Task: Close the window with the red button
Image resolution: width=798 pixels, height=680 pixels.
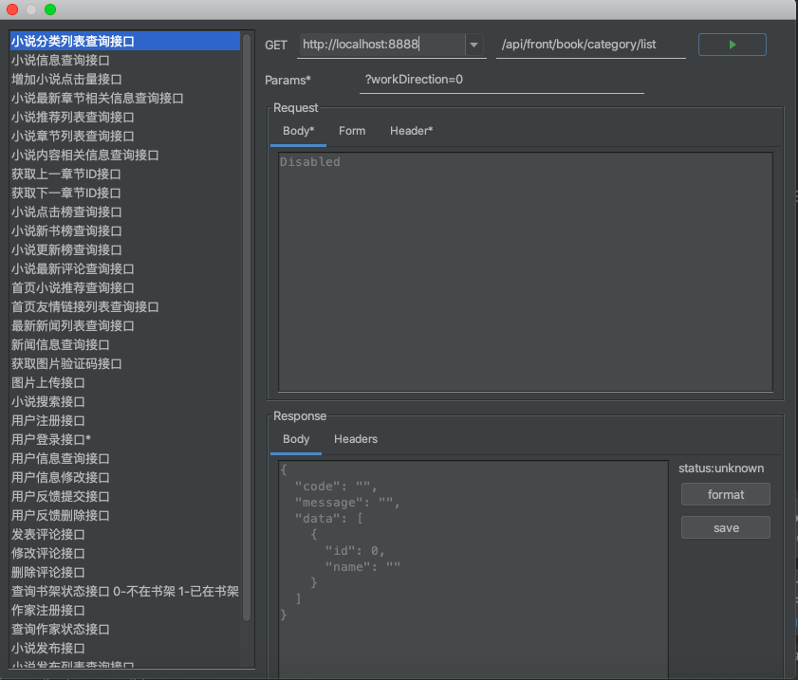Action: (x=12, y=9)
